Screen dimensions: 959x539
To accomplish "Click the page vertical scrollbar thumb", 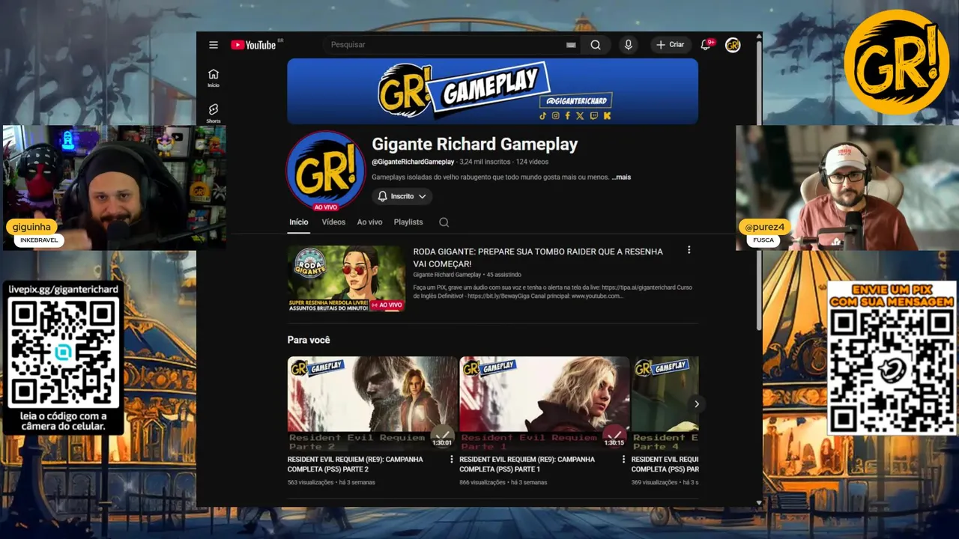I will point(759,187).
